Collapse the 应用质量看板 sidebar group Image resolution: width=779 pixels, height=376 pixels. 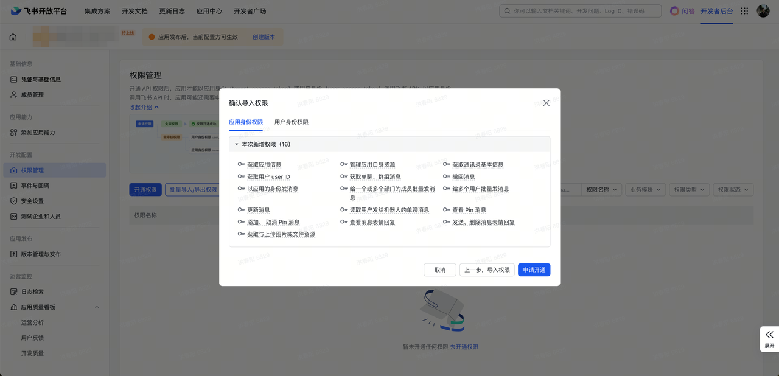(97, 307)
